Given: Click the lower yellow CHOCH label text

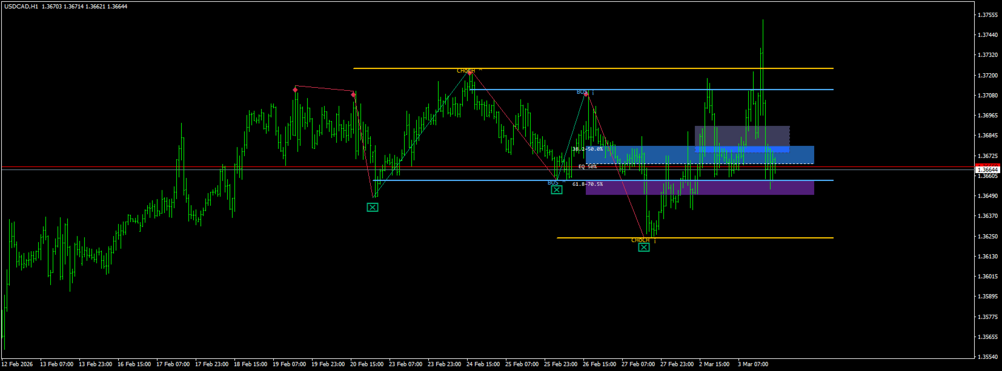Looking at the screenshot, I should 640,240.
